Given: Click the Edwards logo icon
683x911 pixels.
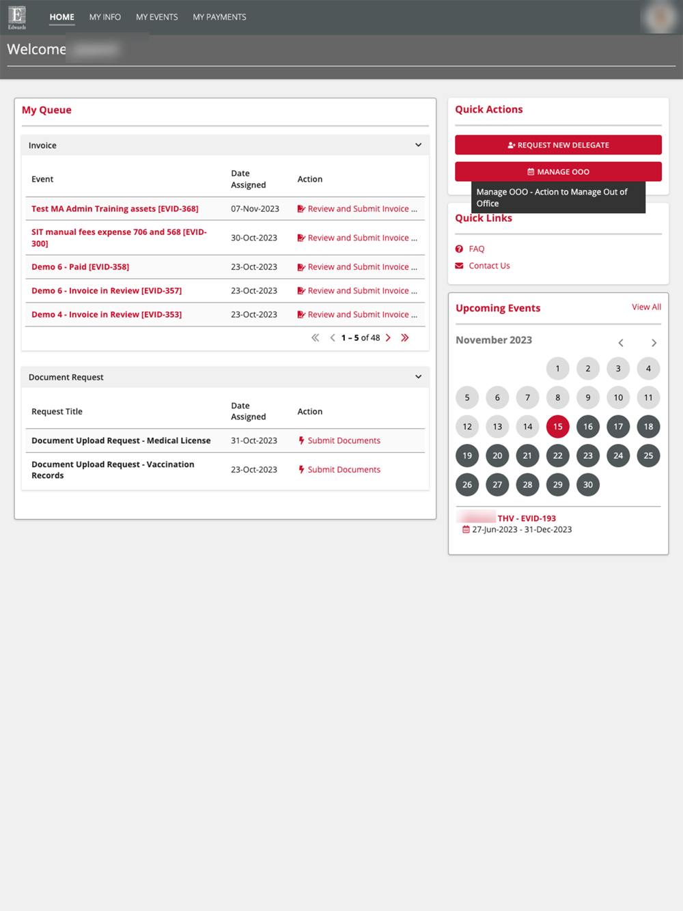Looking at the screenshot, I should [17, 17].
